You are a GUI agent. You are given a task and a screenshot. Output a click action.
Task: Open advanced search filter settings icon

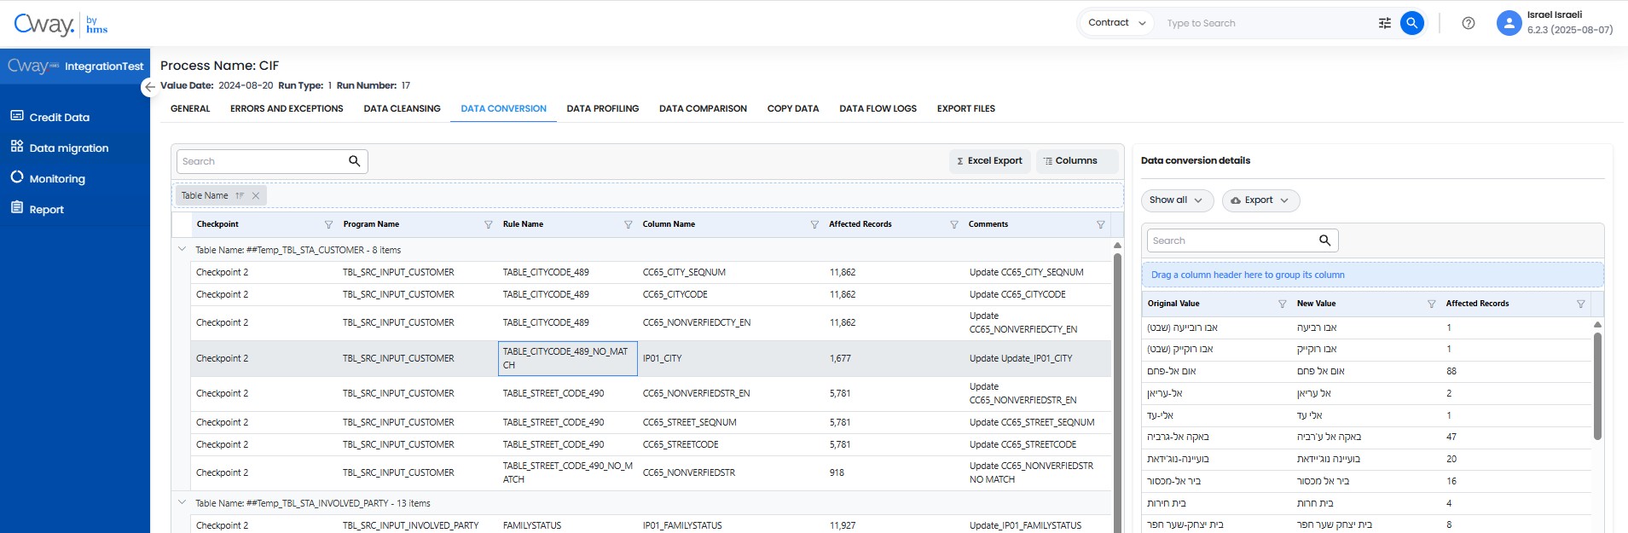pyautogui.click(x=1384, y=23)
